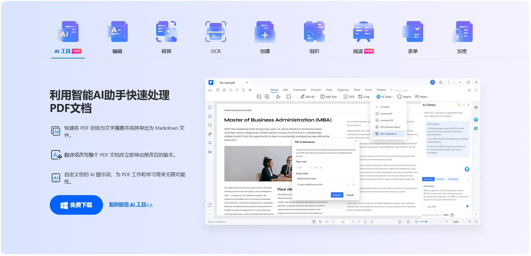This screenshot has height=256, width=531.
Task: Click the 免费下载 download button
Action: (x=76, y=205)
